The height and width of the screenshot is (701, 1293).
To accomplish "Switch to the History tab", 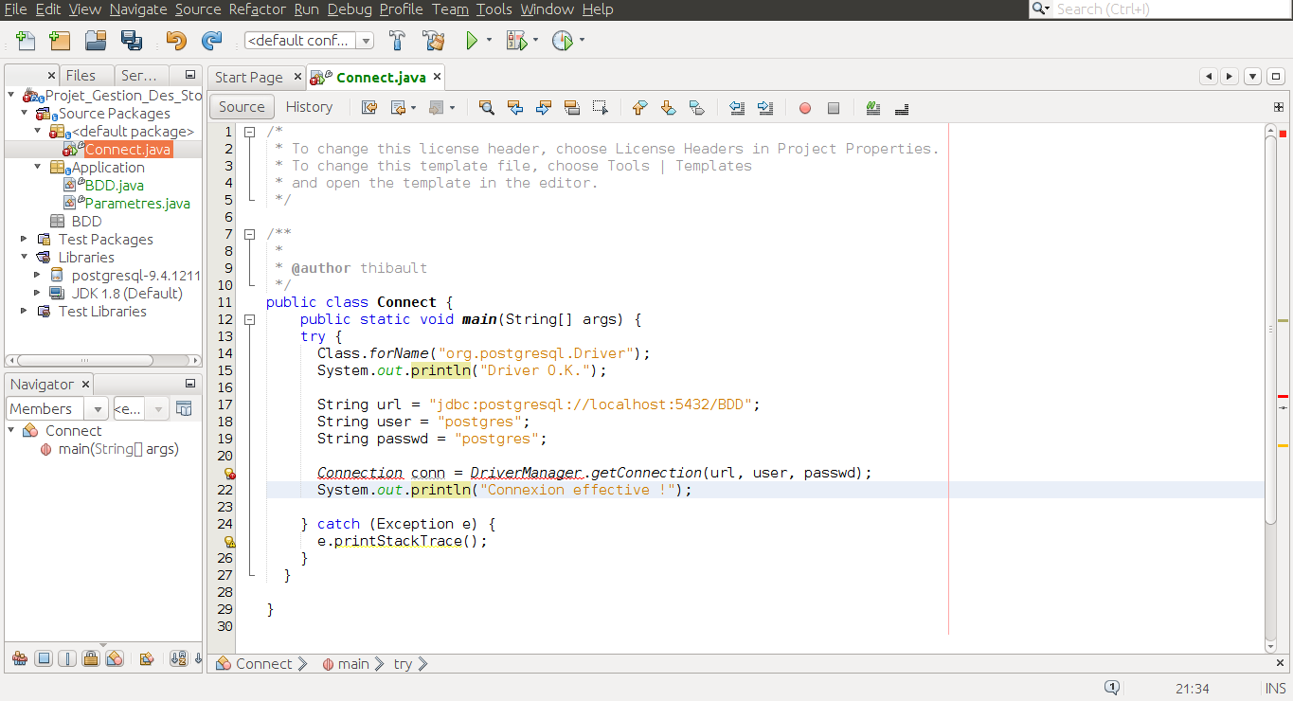I will 309,106.
